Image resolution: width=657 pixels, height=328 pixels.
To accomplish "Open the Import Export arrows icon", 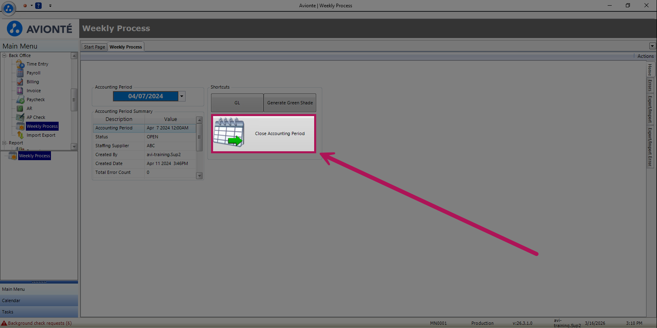I will point(20,135).
